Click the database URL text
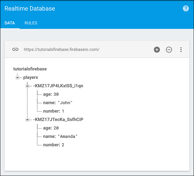This screenshot has width=194, height=176. coord(61,49)
